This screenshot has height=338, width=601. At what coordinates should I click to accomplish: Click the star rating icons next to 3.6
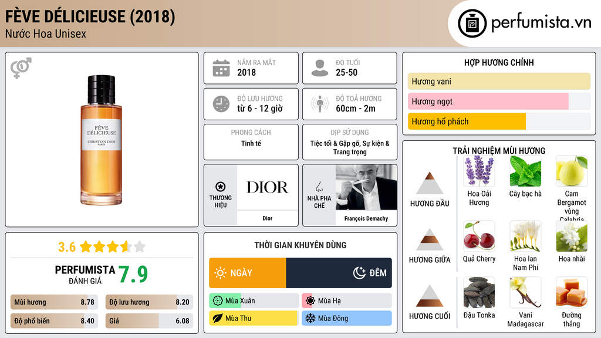[112, 246]
